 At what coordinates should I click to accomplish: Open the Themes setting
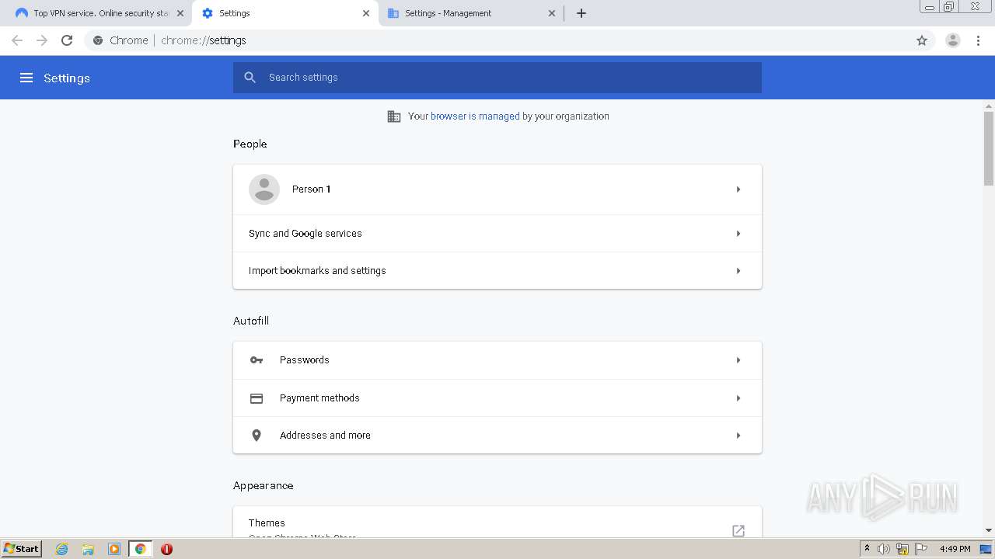click(x=497, y=523)
